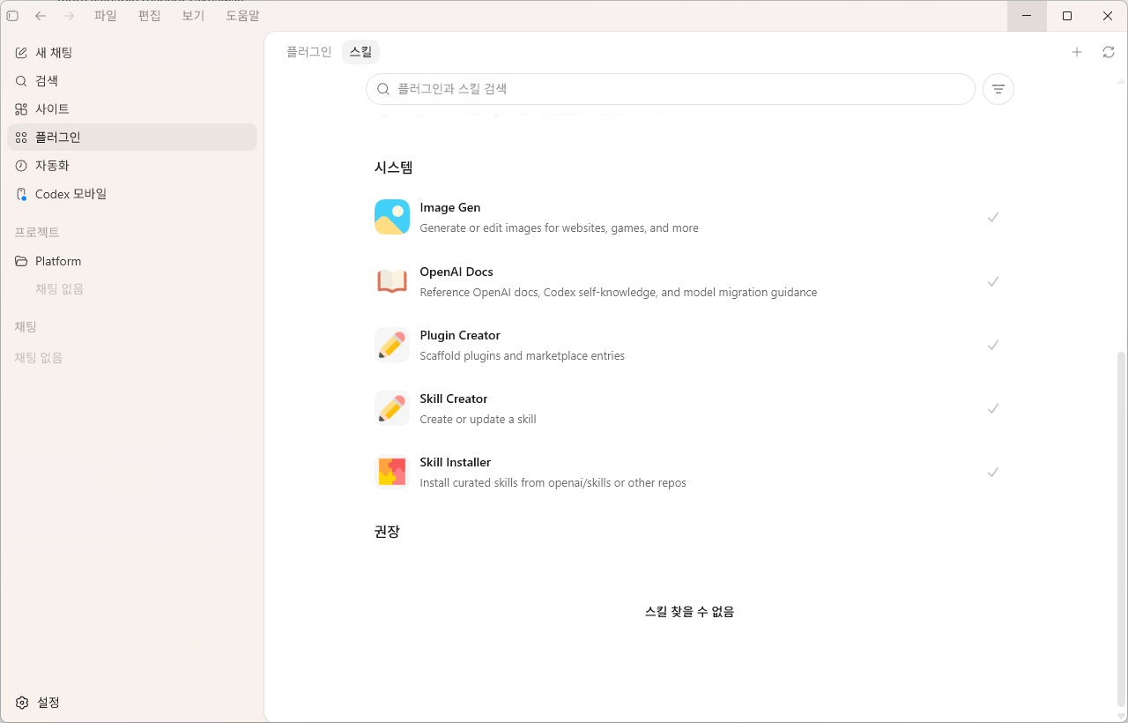Toggle the Plugin Creator checkmark
The width and height of the screenshot is (1128, 723).
coord(993,345)
